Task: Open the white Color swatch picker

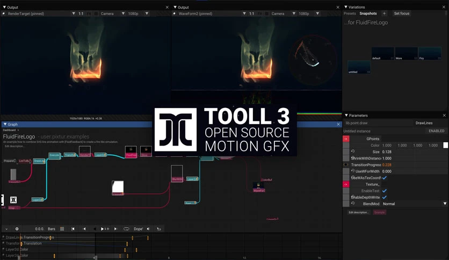Action: (446, 146)
